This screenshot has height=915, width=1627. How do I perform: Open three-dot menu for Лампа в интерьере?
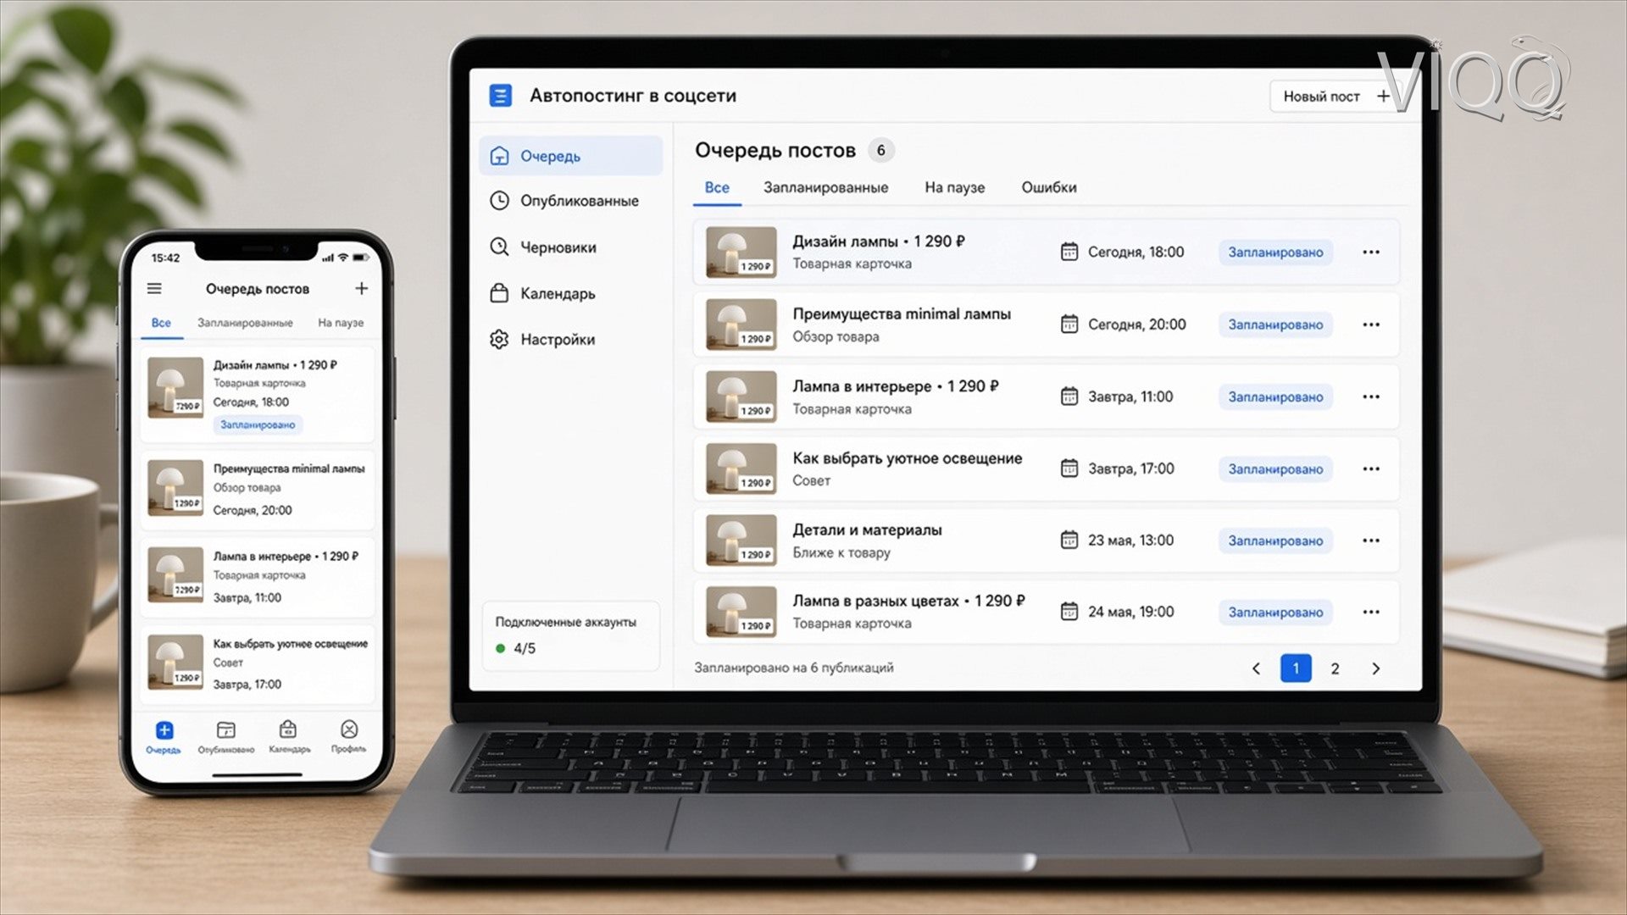click(1371, 396)
